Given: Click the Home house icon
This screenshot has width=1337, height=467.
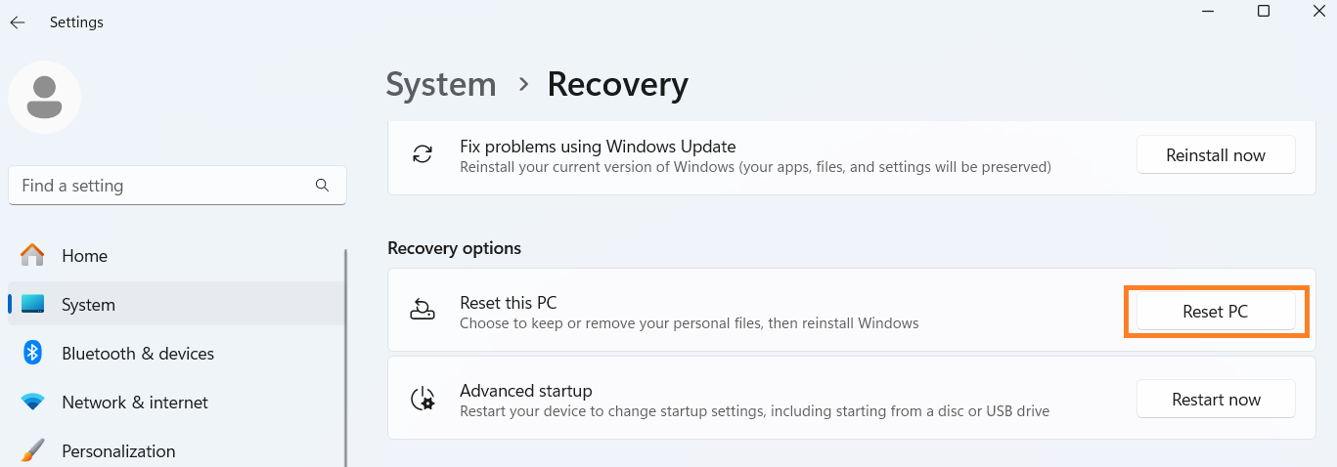Looking at the screenshot, I should (x=32, y=256).
